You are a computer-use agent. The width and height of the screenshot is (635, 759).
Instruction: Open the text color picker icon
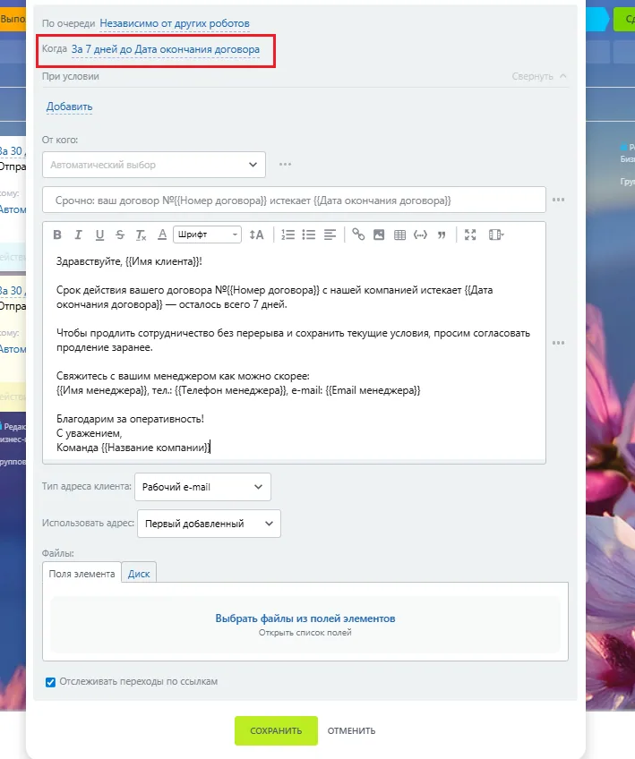coord(162,235)
